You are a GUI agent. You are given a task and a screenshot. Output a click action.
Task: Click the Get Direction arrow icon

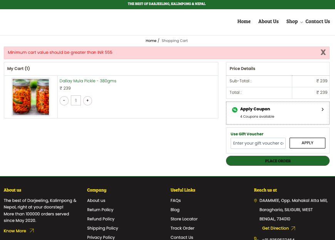[293, 228]
